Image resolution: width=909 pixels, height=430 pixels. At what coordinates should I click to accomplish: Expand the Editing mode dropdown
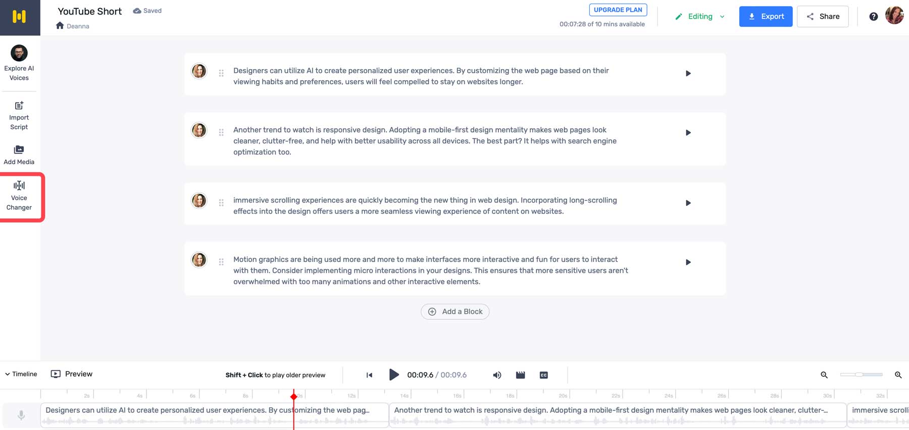[x=700, y=17]
